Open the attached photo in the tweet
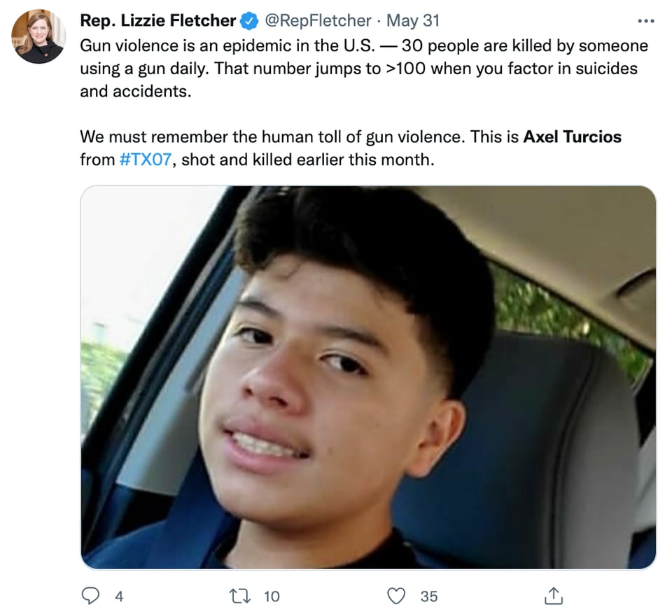The image size is (672, 609). click(x=368, y=377)
